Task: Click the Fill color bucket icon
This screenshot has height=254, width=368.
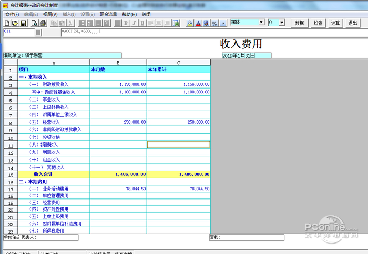Action: 190,23
